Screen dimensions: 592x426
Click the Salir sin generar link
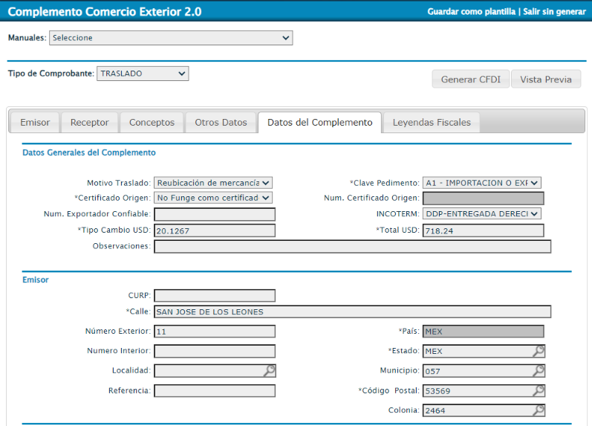(554, 12)
